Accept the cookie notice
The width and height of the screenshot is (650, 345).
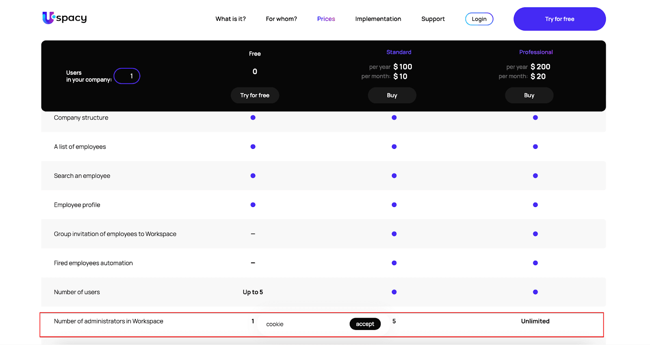tap(365, 324)
